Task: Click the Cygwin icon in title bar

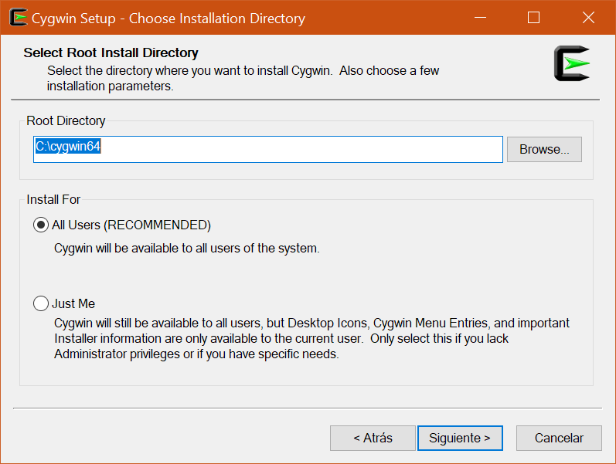Action: (18, 17)
